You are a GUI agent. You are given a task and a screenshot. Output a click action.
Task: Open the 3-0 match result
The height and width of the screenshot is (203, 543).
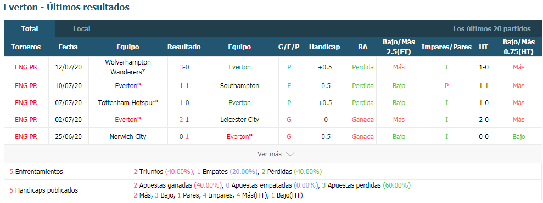click(x=184, y=67)
